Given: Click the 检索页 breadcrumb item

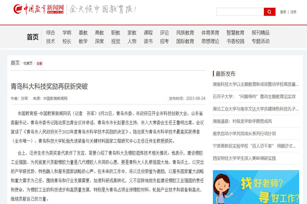Looking at the screenshot, I should [28, 63].
